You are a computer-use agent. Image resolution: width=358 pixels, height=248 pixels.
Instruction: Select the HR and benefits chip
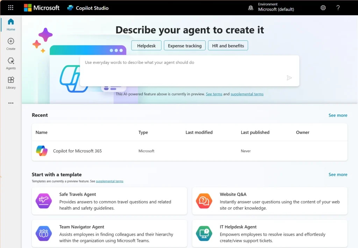pos(228,46)
